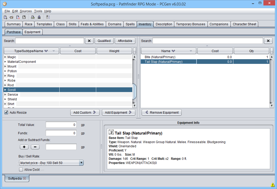
Task: Close the Softpedia character tab icon
Action: 25,178
